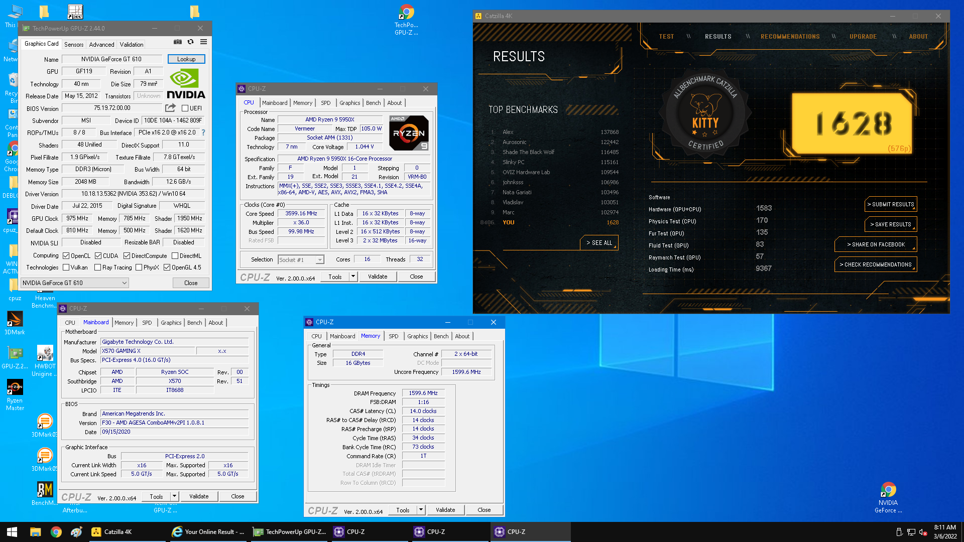Viewport: 964px width, 542px height.
Task: Open the cpuz folder icon on desktop
Action: coord(15,290)
